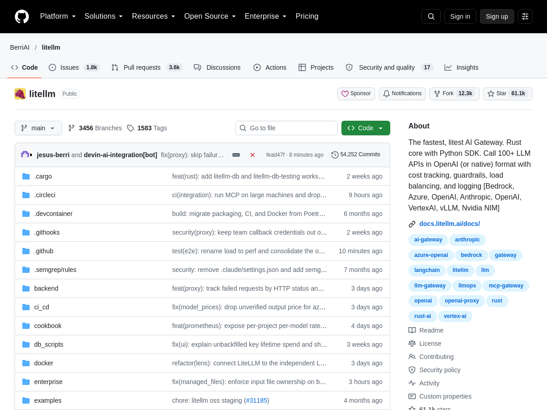Open commit hash fead47f
The image size is (547, 410).
[x=275, y=155]
